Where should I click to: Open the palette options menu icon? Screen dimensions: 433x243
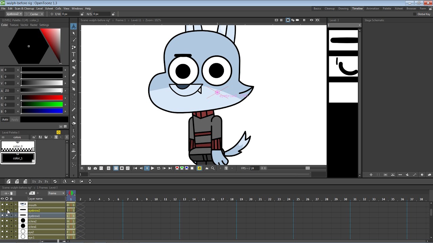pos(3,137)
